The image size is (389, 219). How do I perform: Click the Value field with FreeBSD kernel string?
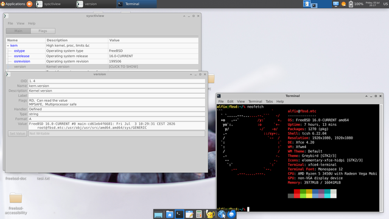click(x=117, y=126)
